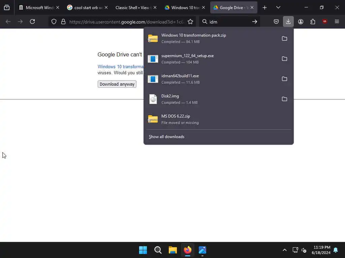Open uBlock Origin extension
The width and height of the screenshot is (345, 258).
tap(324, 21)
